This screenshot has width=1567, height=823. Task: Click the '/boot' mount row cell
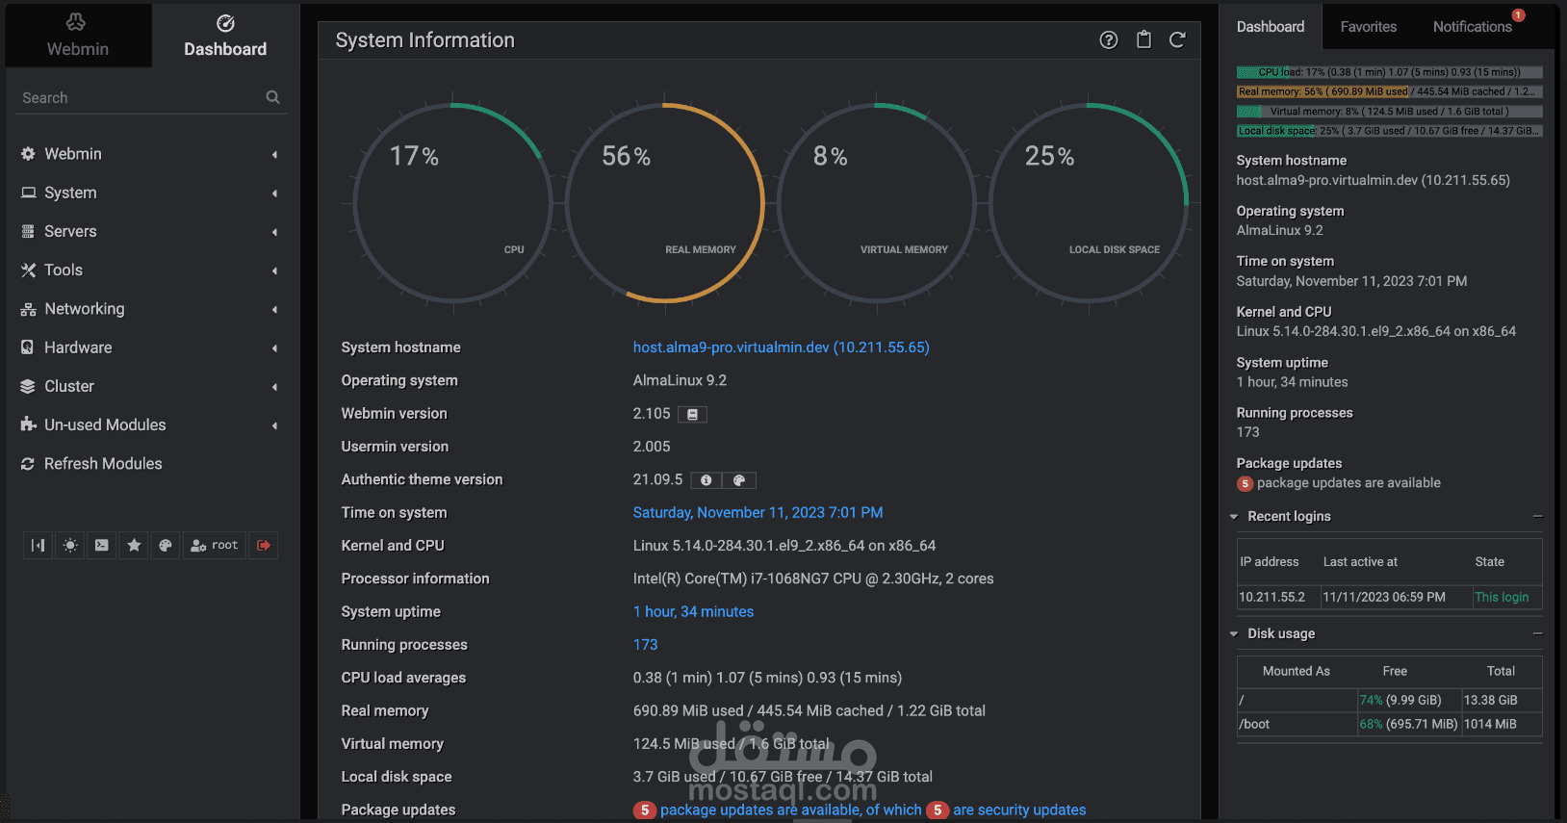(x=1297, y=725)
